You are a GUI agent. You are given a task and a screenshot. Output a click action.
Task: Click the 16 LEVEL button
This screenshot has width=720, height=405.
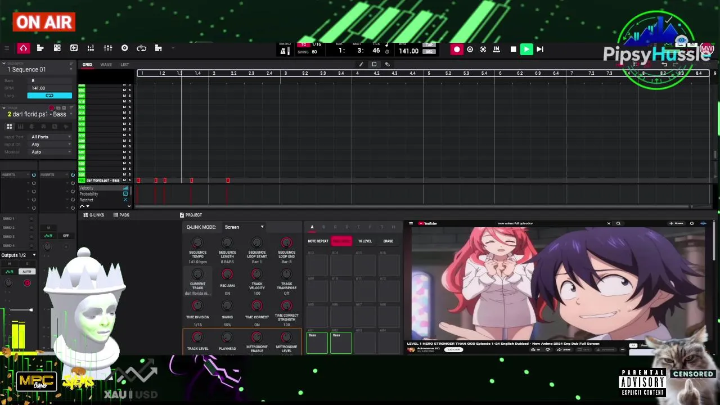click(364, 241)
